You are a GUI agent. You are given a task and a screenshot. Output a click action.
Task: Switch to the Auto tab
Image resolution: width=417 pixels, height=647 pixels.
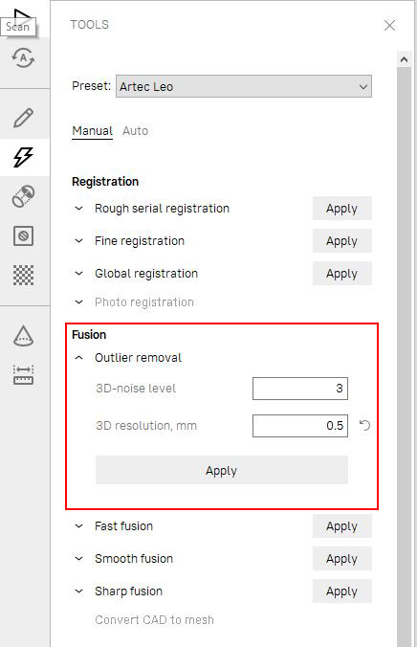(x=135, y=131)
